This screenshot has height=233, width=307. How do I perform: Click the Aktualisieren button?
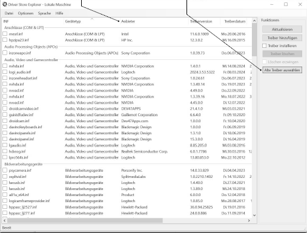coord(282,29)
